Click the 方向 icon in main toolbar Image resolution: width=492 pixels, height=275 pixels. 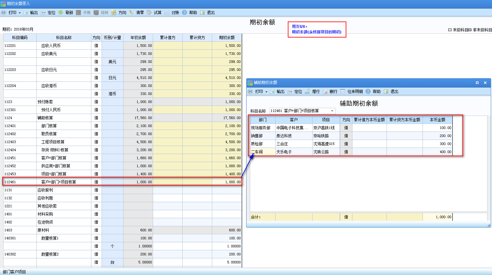click(114, 13)
